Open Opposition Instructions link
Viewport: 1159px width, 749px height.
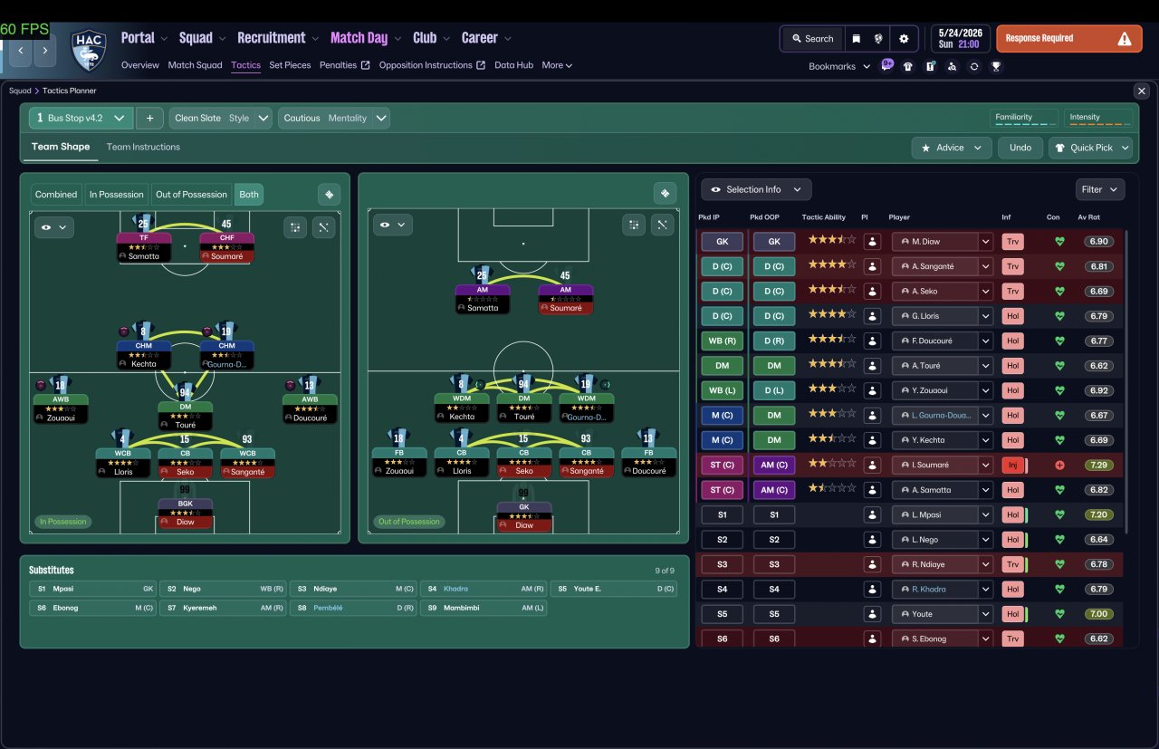[x=432, y=65]
